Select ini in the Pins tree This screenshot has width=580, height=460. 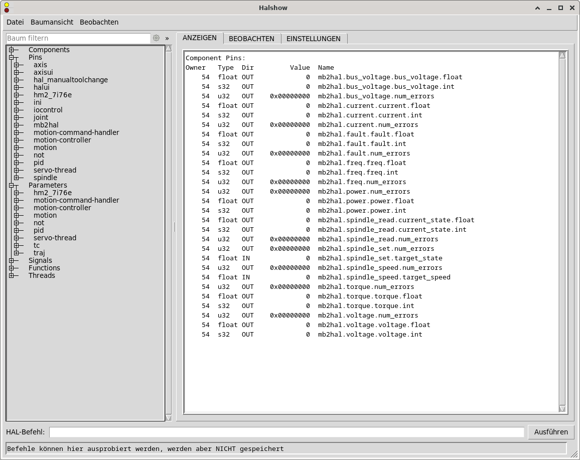(37, 102)
